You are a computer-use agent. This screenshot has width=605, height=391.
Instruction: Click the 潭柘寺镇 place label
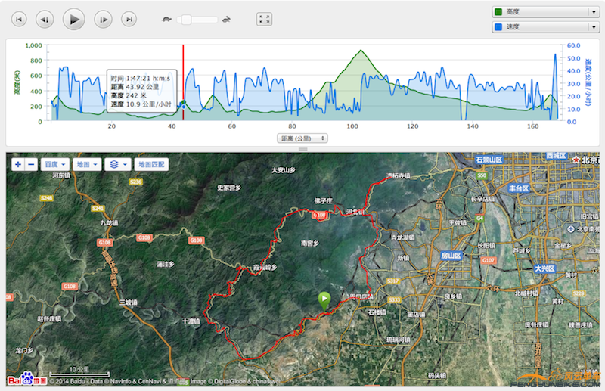[x=399, y=176]
